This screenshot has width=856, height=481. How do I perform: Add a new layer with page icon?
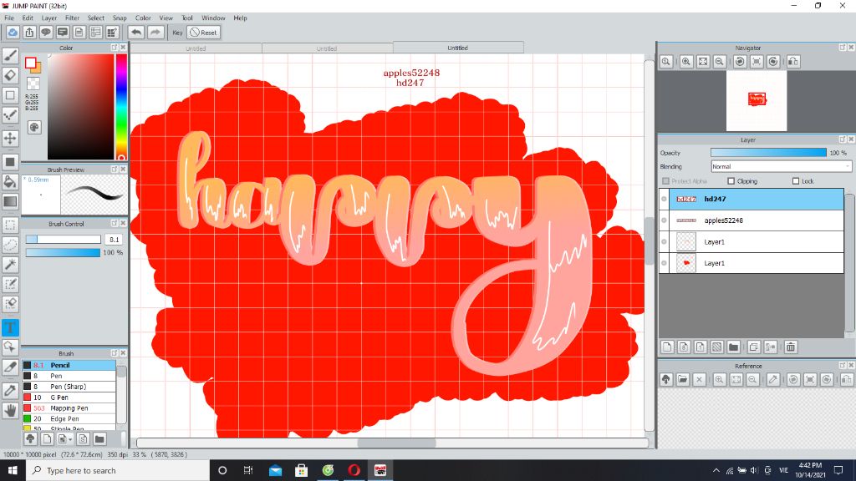[x=667, y=347]
